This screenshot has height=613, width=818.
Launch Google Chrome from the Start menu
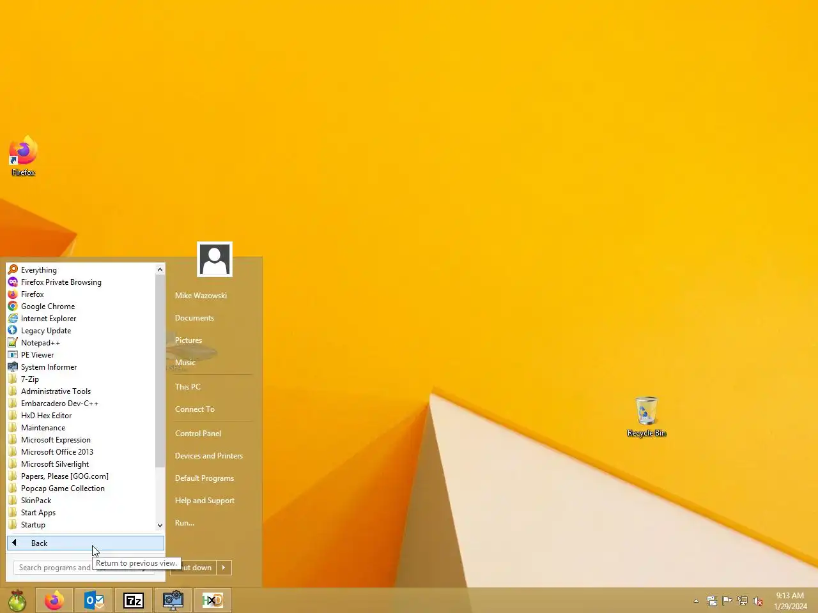81,306
